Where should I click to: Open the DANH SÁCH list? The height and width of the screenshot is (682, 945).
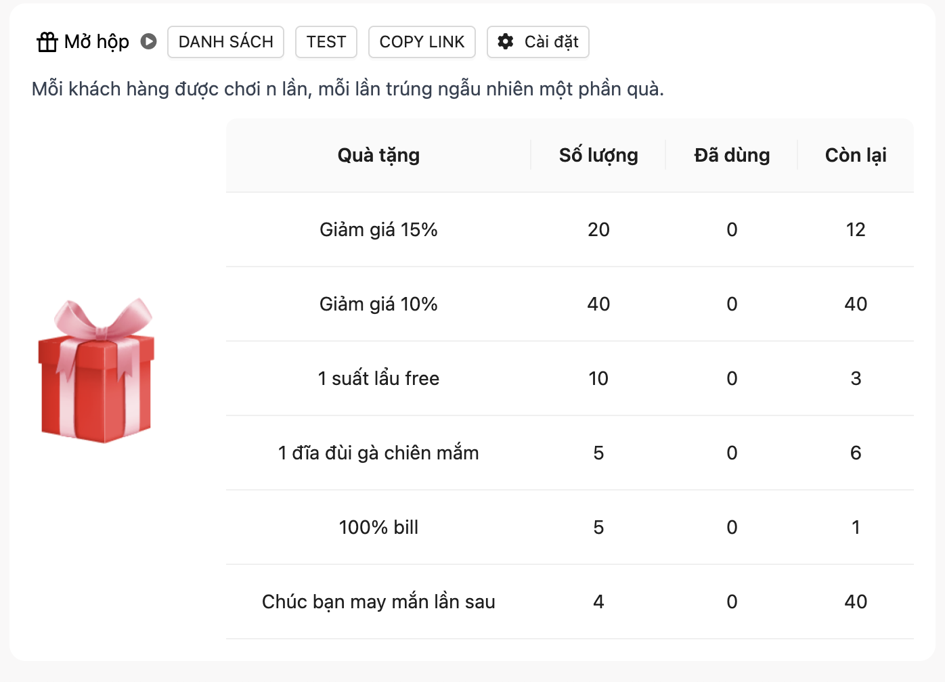(225, 42)
